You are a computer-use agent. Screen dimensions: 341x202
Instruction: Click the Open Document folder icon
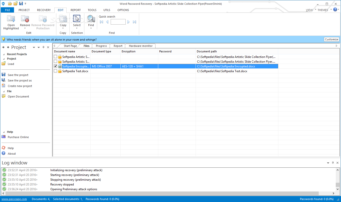pyautogui.click(x=4, y=96)
